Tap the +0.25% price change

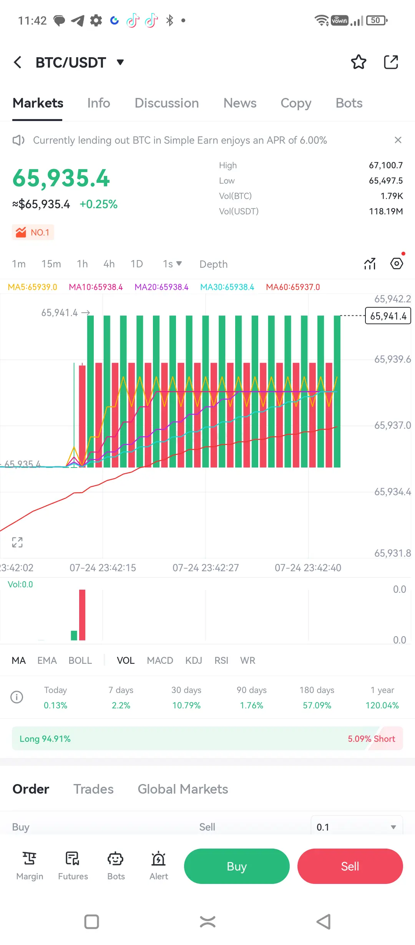pos(98,204)
